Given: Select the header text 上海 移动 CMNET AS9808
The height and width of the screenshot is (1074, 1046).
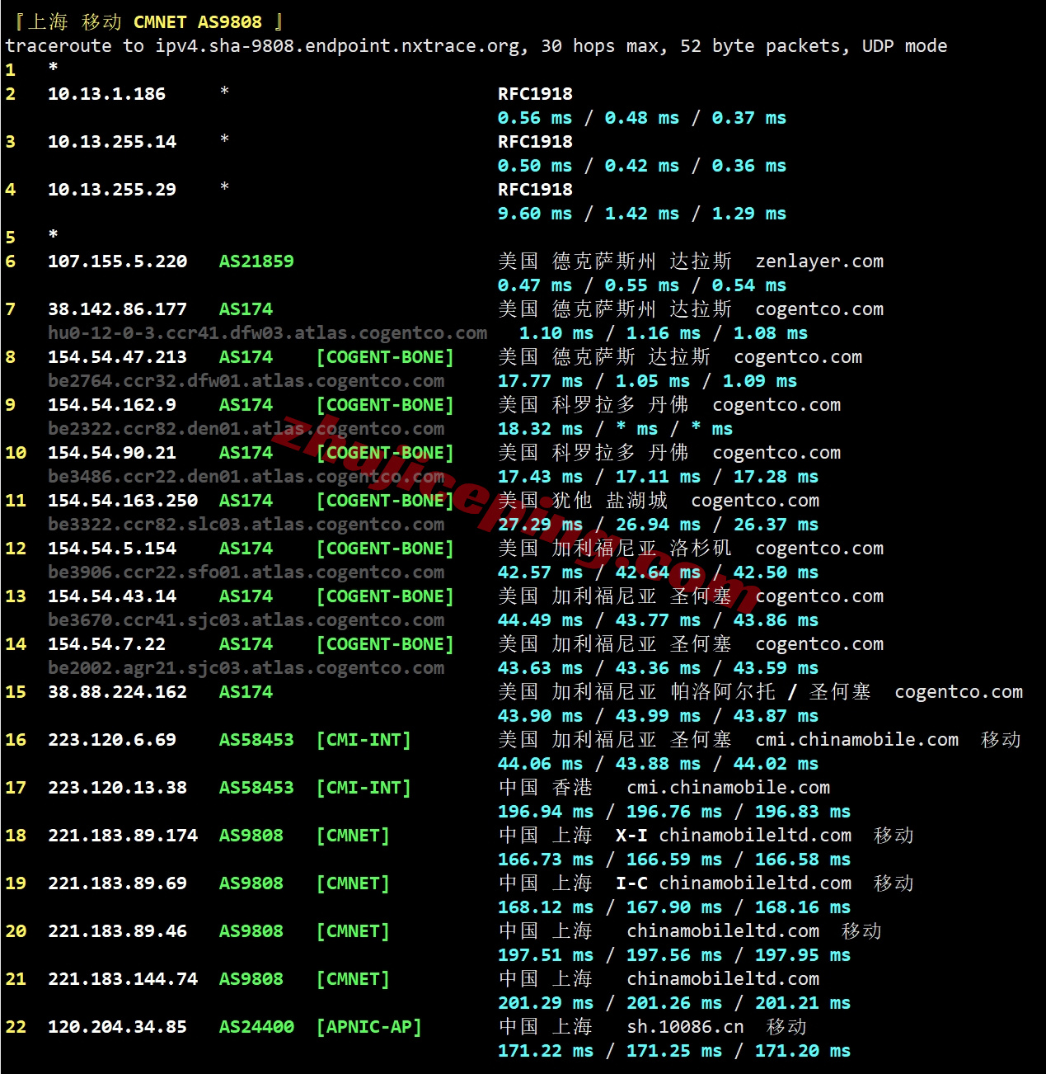Looking at the screenshot, I should [144, 22].
